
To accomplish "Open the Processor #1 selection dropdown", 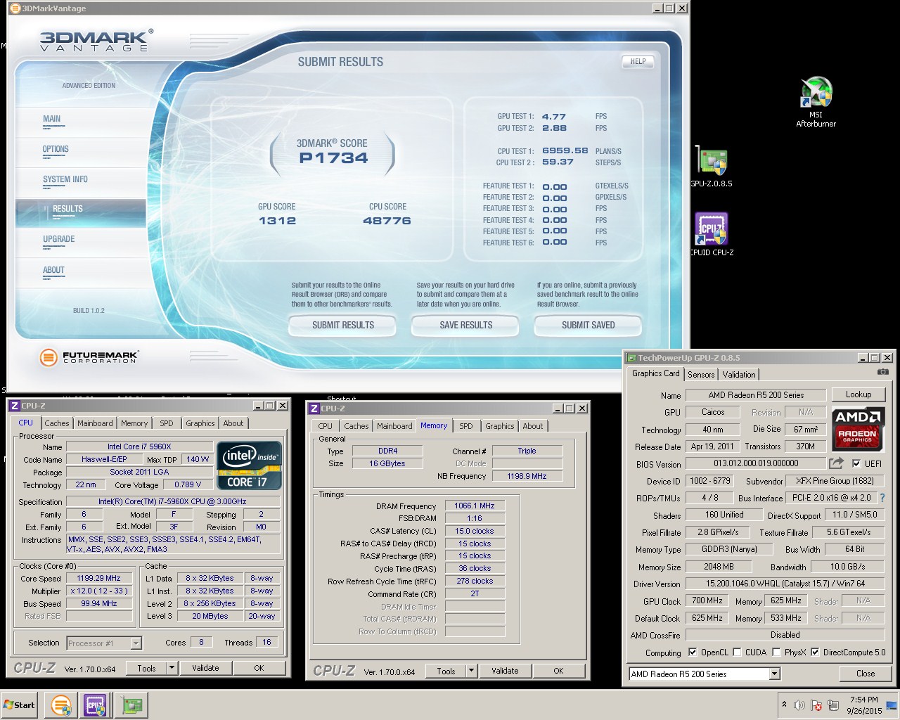I will [x=136, y=643].
